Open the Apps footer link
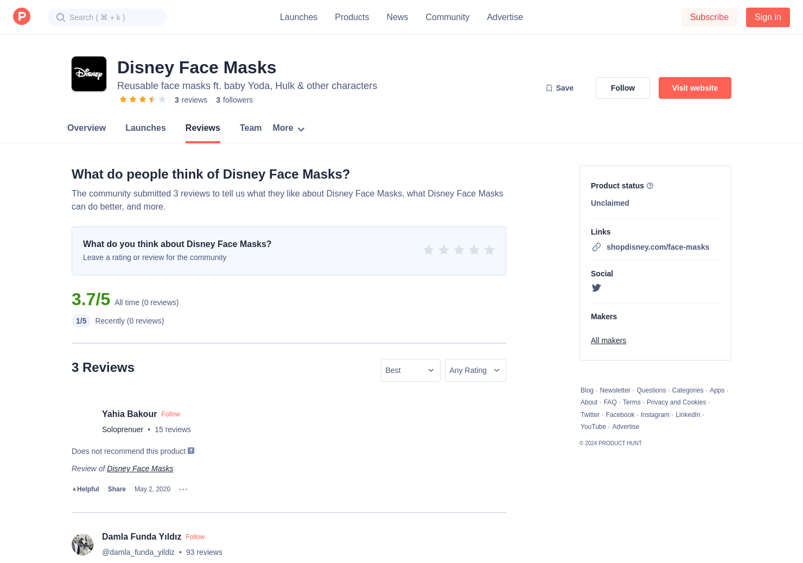The image size is (803, 563). [x=717, y=390]
